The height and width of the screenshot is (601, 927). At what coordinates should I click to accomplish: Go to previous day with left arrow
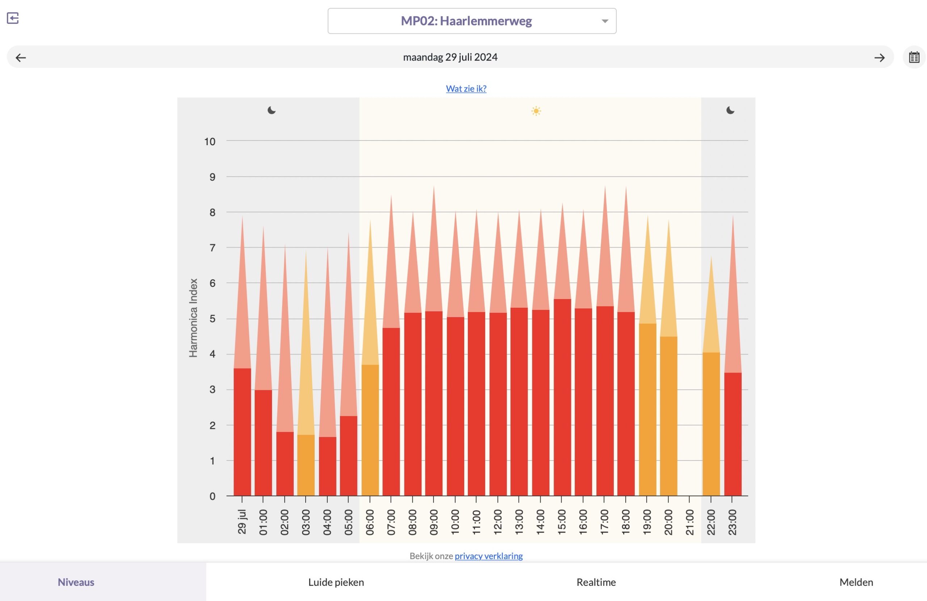pyautogui.click(x=21, y=58)
